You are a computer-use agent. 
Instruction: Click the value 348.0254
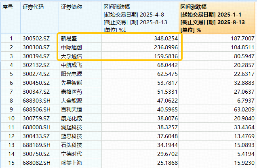point(166,38)
